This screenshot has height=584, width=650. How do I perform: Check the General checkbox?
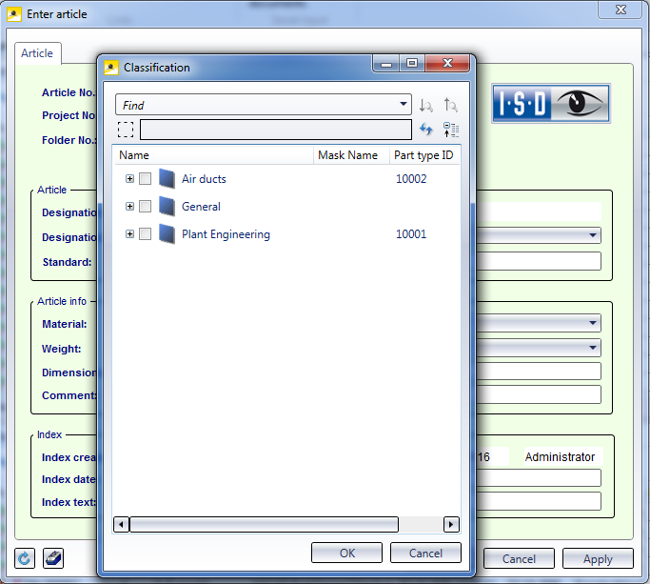click(145, 207)
